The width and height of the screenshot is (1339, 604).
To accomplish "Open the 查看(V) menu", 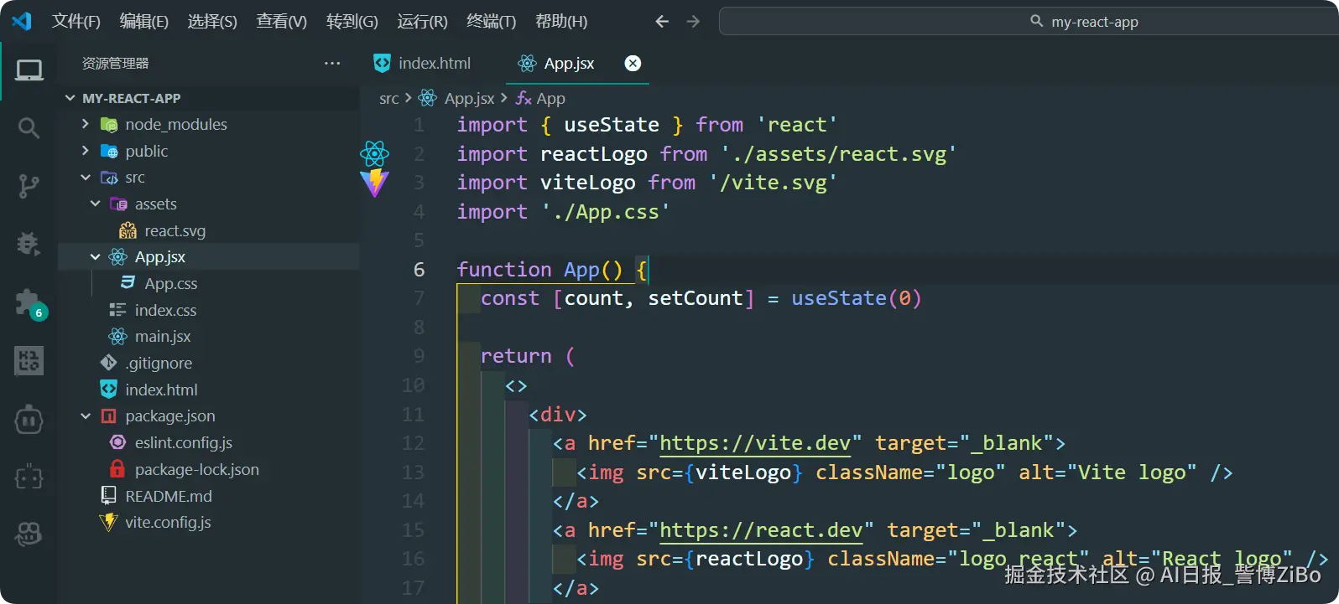I will (x=281, y=21).
